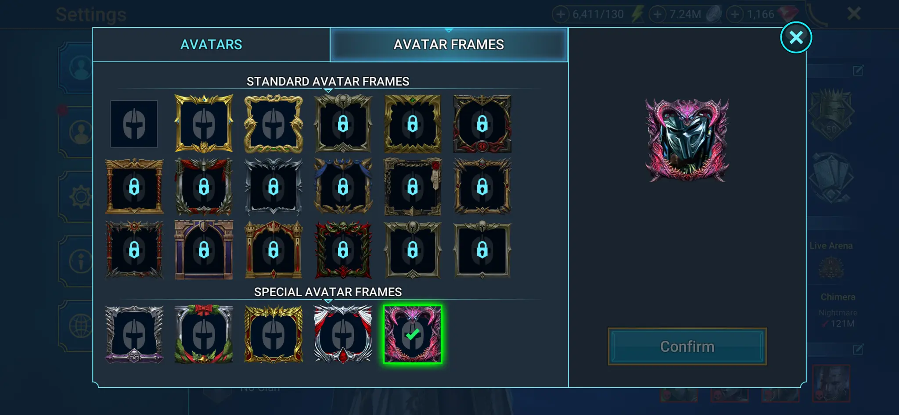The width and height of the screenshot is (899, 415).
Task: Open the Avatar Frames tab
Action: pyautogui.click(x=449, y=44)
